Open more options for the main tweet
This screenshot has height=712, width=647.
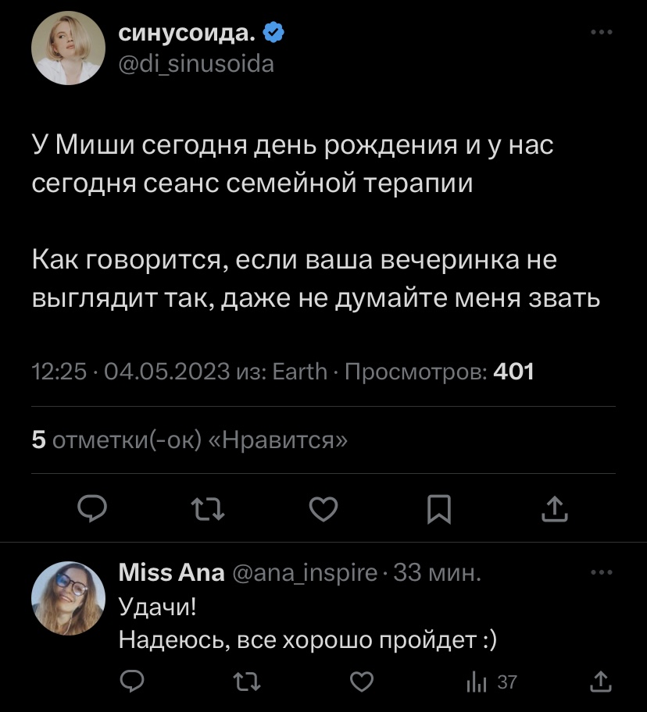pos(602,33)
